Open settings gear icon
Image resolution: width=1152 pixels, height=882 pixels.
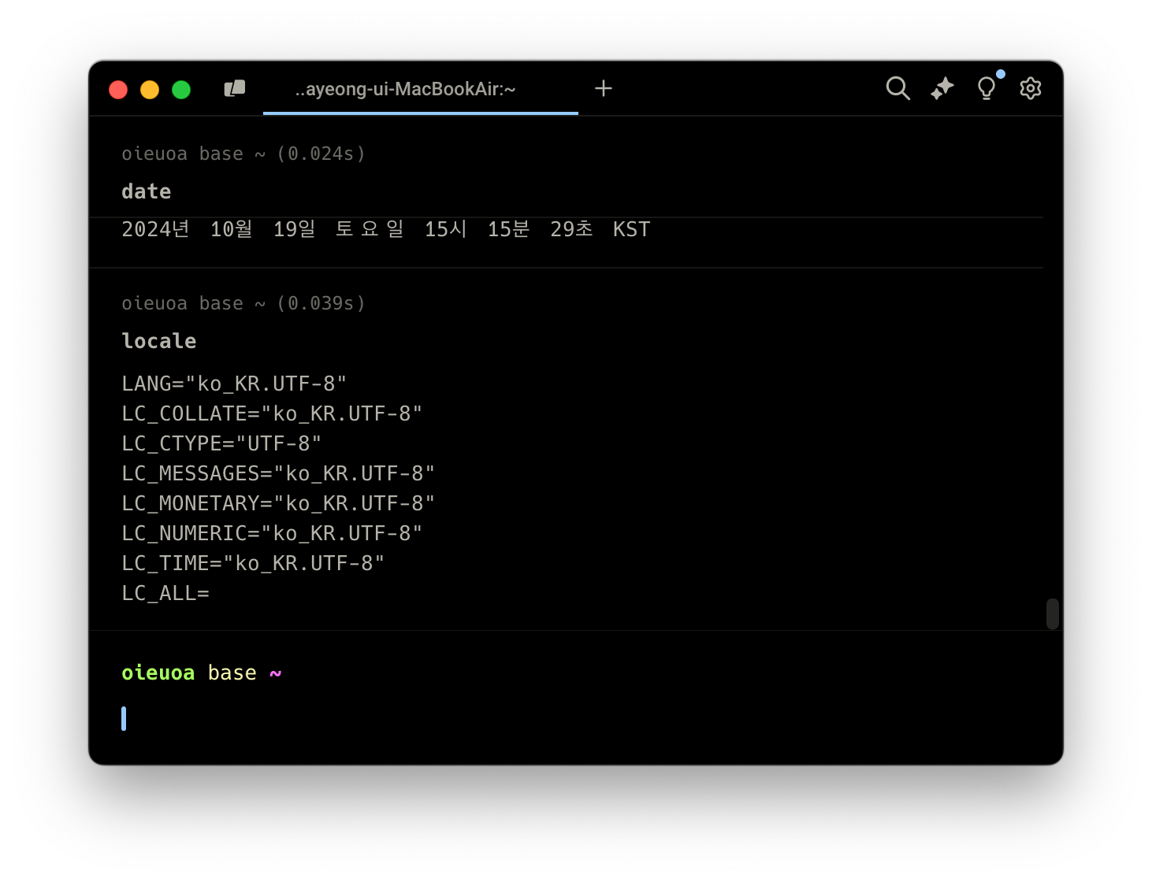point(1030,88)
